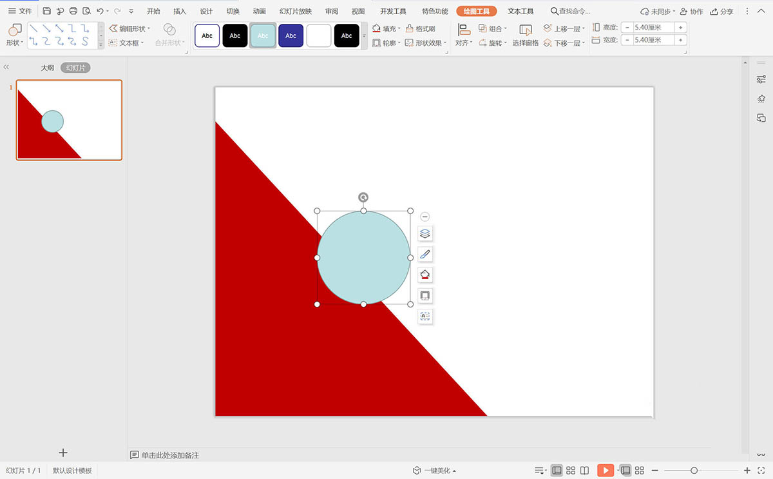
Task: Click the layers icon beside the circle
Action: (x=425, y=233)
